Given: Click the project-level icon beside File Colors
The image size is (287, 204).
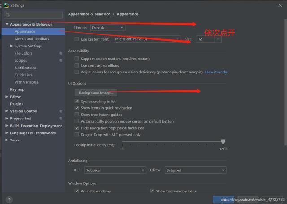Looking at the screenshot, I should coord(61,53).
